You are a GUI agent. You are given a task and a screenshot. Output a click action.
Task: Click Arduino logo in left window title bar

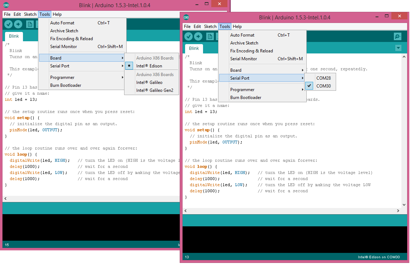[x=6, y=5]
